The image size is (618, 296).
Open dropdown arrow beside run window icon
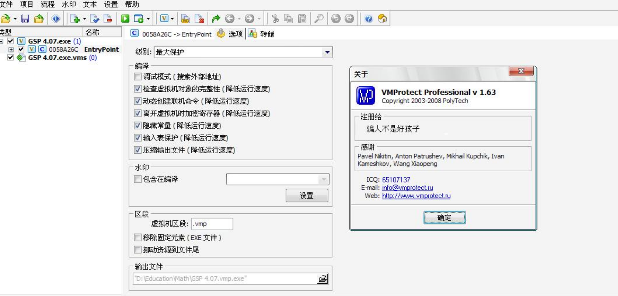click(148, 19)
